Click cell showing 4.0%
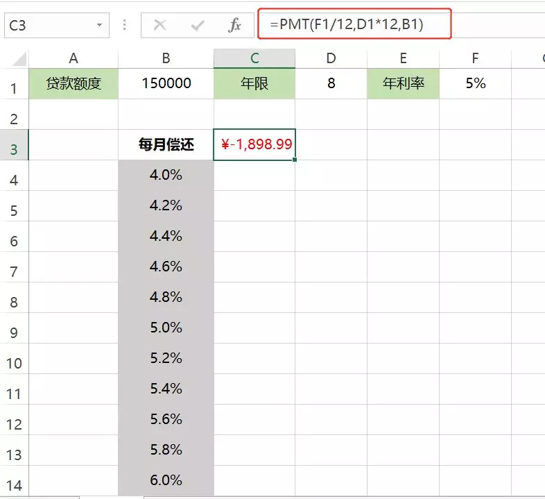The height and width of the screenshot is (499, 545). (x=166, y=176)
